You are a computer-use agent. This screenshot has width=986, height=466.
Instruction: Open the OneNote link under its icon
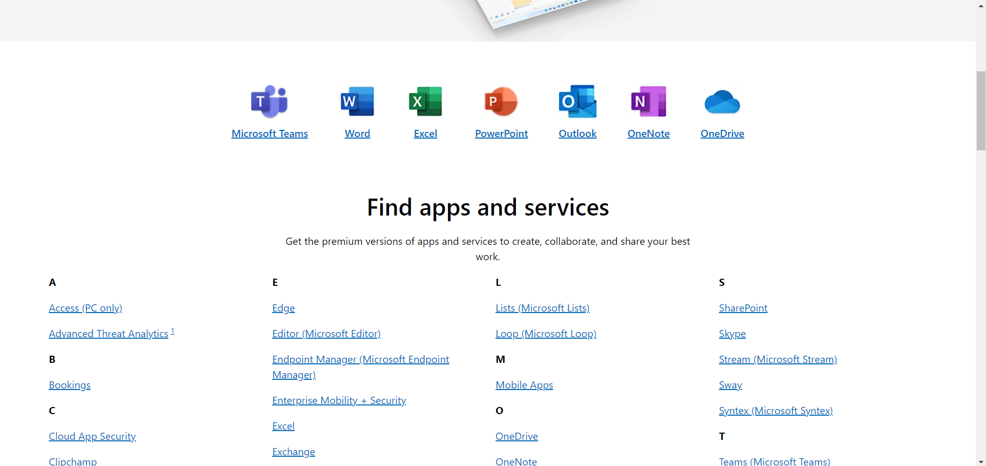648,134
